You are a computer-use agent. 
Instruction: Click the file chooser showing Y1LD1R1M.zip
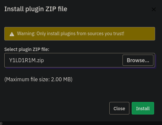click(x=80, y=60)
